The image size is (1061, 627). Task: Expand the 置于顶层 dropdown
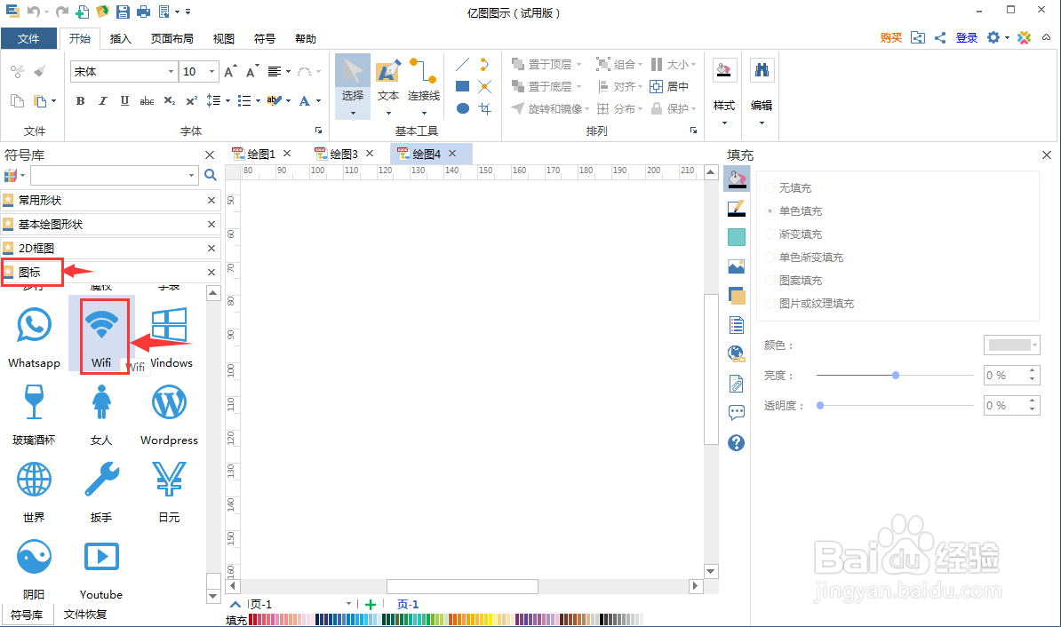pyautogui.click(x=579, y=64)
